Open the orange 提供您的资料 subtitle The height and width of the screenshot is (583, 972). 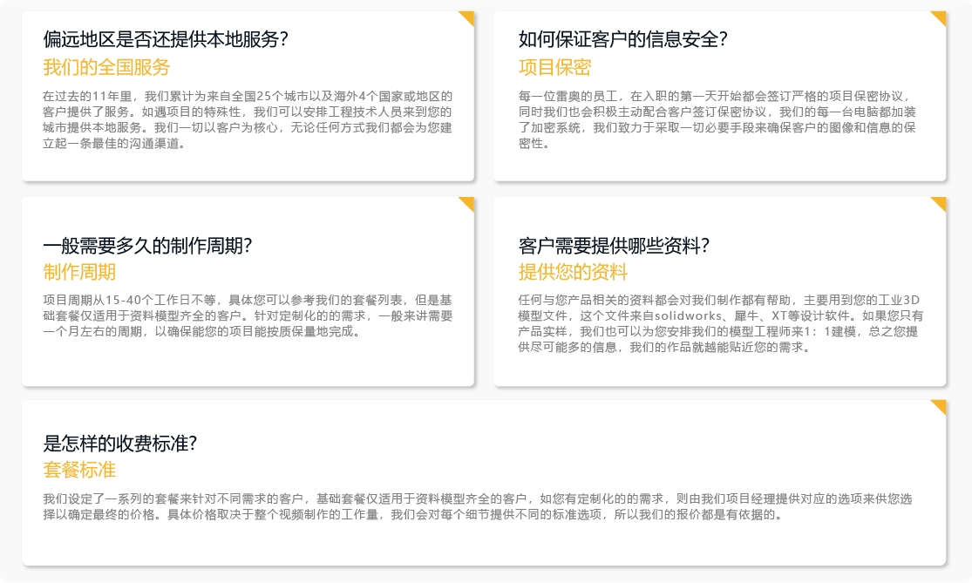[x=573, y=272]
